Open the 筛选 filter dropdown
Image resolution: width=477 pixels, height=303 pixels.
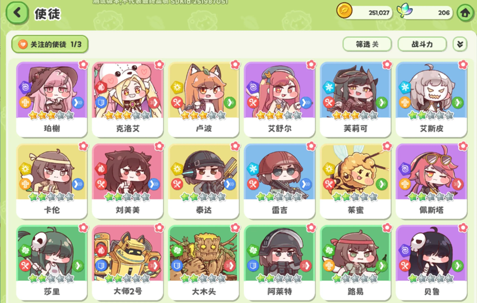tap(367, 45)
